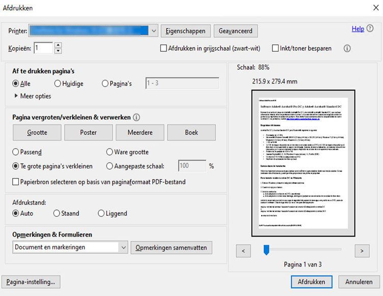Click the Help question mark icon
The image size is (383, 296).
370,29
